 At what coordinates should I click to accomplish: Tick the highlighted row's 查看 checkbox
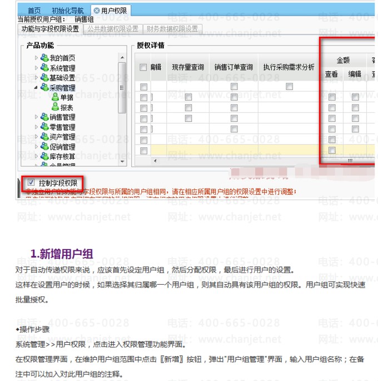coord(332,150)
